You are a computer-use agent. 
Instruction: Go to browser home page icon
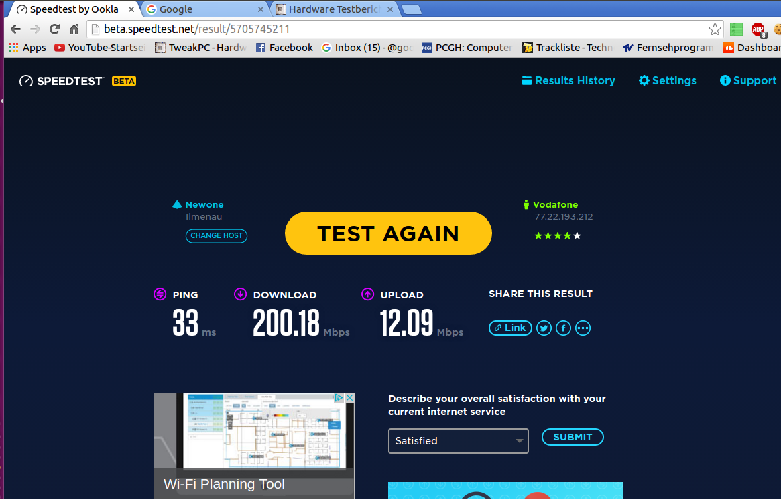point(74,29)
